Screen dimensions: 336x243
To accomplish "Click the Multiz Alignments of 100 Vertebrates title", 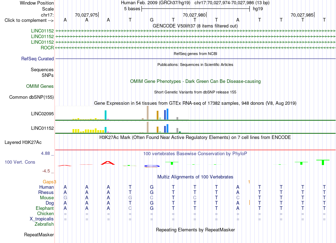I will coord(195,177).
